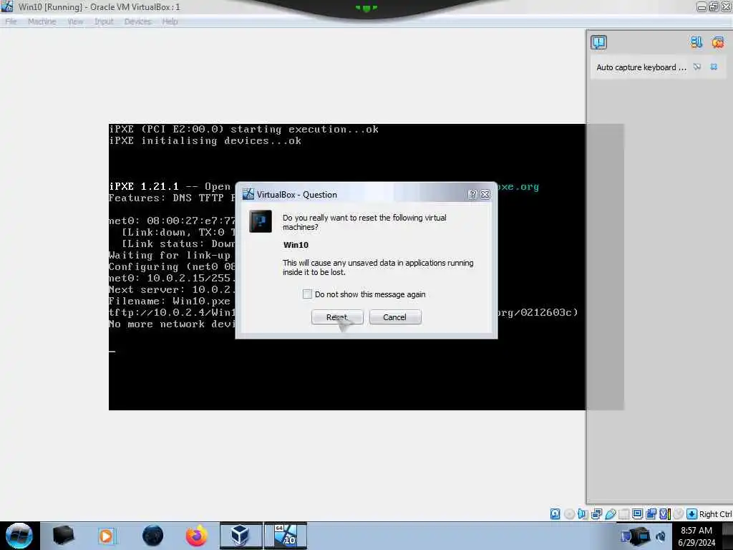Open the Machine menu

(x=42, y=21)
